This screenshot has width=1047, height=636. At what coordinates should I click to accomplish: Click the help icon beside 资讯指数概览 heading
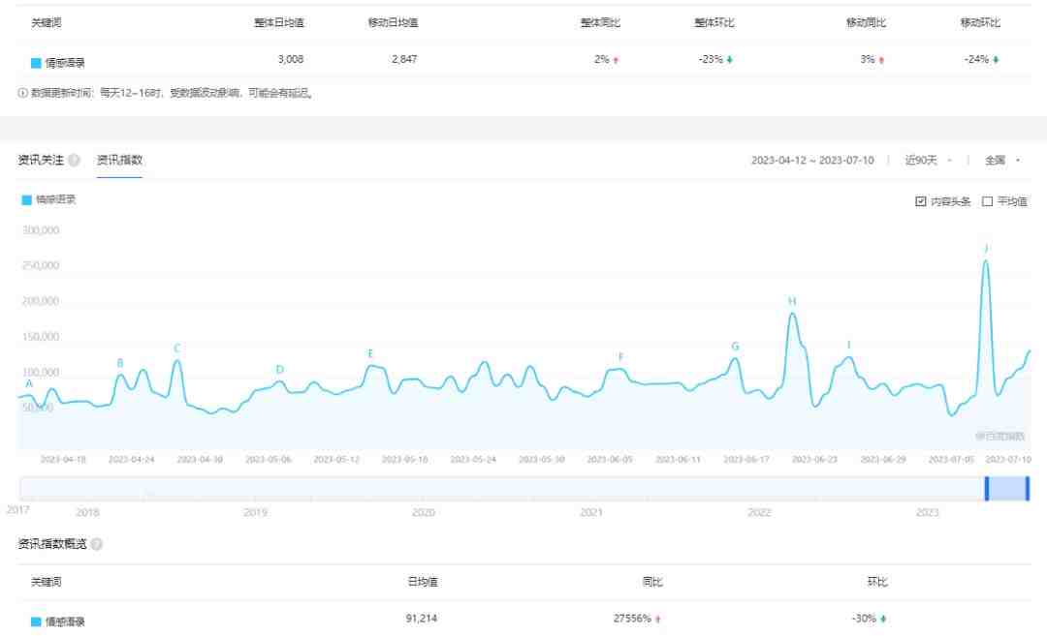(96, 544)
